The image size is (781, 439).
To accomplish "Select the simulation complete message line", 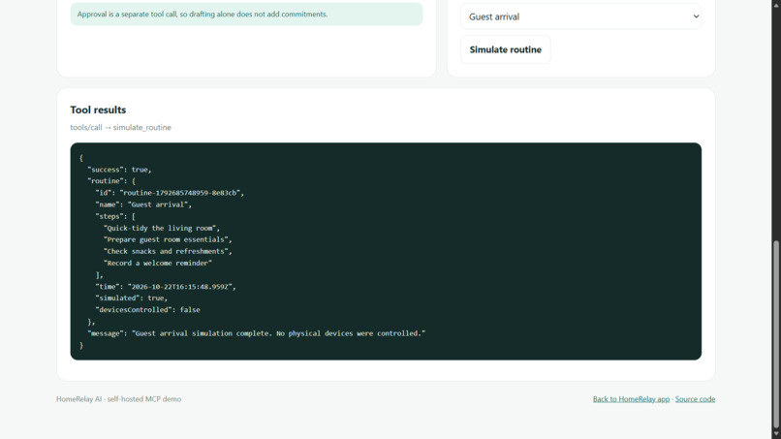I will point(257,333).
